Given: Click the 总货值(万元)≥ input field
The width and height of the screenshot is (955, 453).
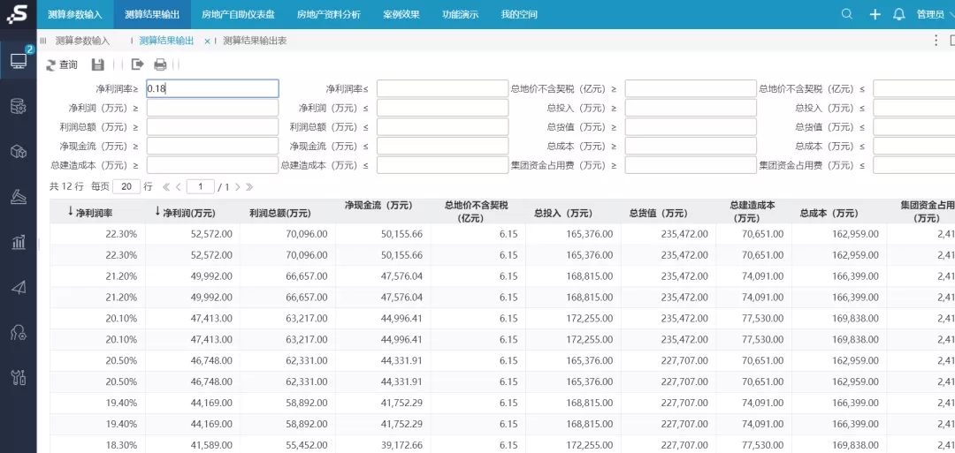Looking at the screenshot, I should tap(691, 126).
